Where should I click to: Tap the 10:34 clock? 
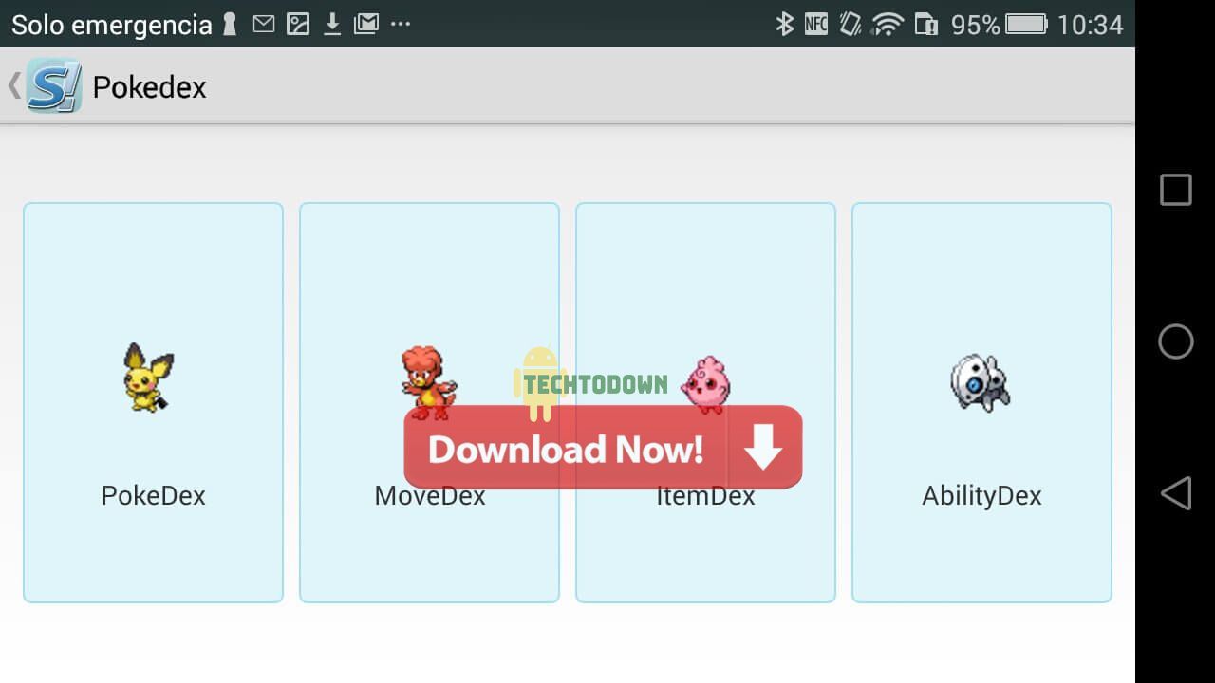click(1091, 25)
